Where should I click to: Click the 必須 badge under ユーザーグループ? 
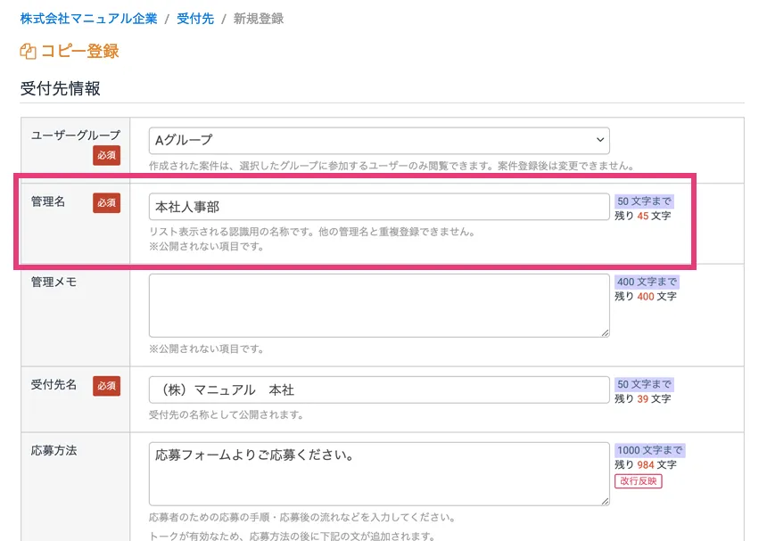[106, 156]
